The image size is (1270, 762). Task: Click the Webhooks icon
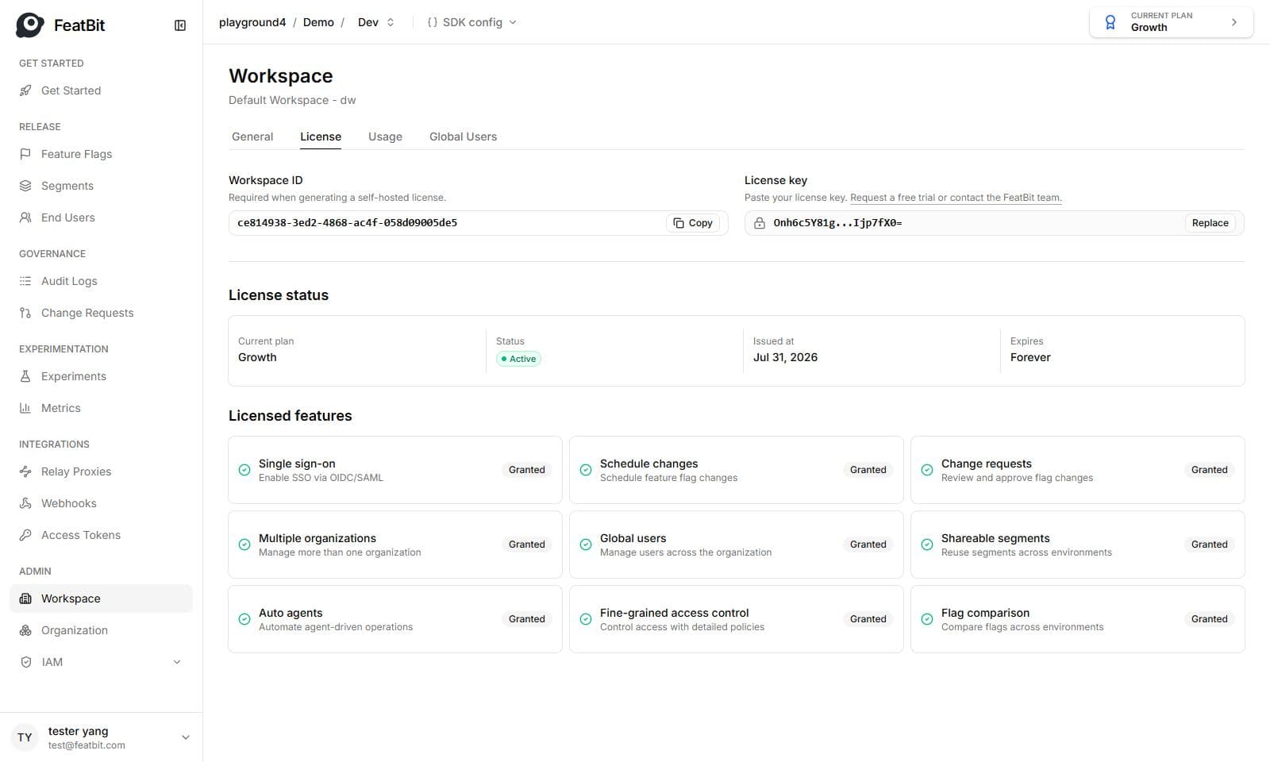[25, 503]
